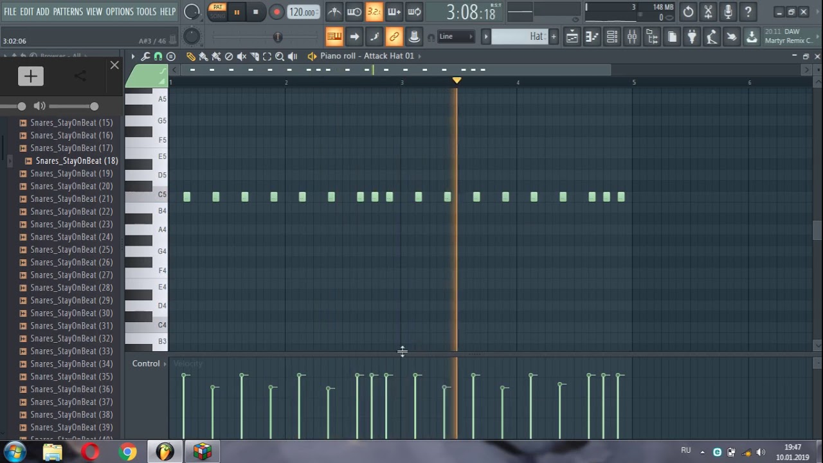Toggle the recording countdown 3.2 button
This screenshot has height=463, width=823.
tap(374, 12)
